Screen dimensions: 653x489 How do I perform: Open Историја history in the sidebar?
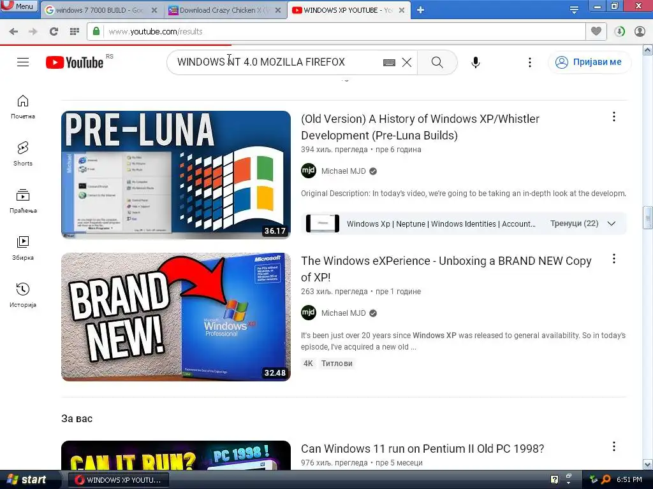23,295
